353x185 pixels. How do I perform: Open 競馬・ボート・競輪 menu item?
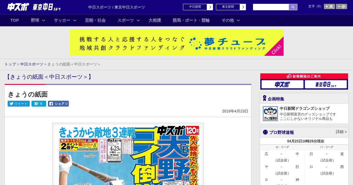pyautogui.click(x=191, y=20)
